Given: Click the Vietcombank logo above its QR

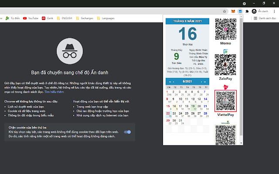Looking at the screenshot, I should pos(225,122).
